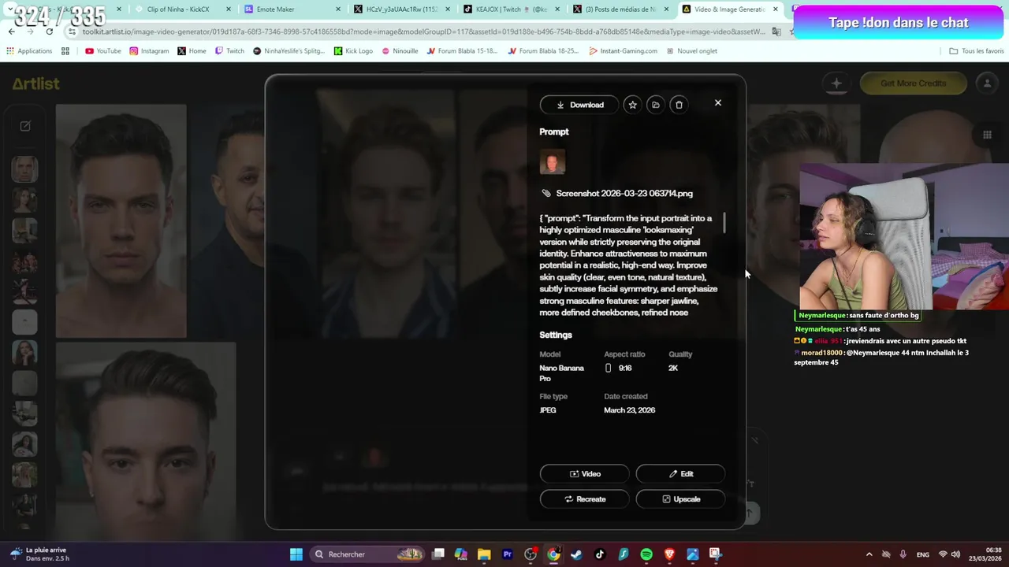This screenshot has width=1009, height=567.
Task: Open the 'Nouvel onglet' bookmark
Action: tap(691, 50)
